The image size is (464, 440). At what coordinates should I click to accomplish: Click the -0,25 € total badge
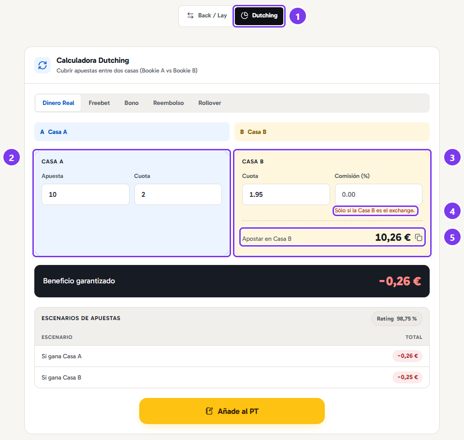pos(407,377)
